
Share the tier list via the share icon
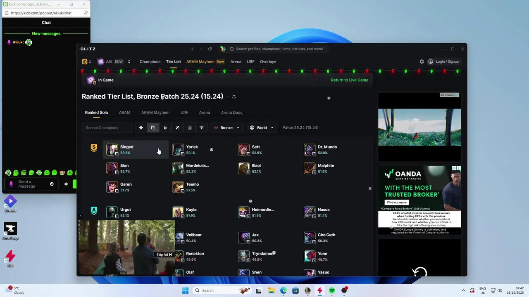(x=234, y=97)
